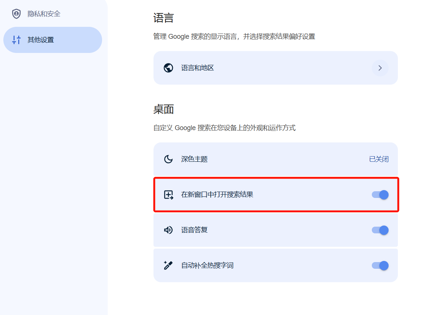This screenshot has width=440, height=315.
Task: Click the 语言和地区 label
Action: [197, 68]
